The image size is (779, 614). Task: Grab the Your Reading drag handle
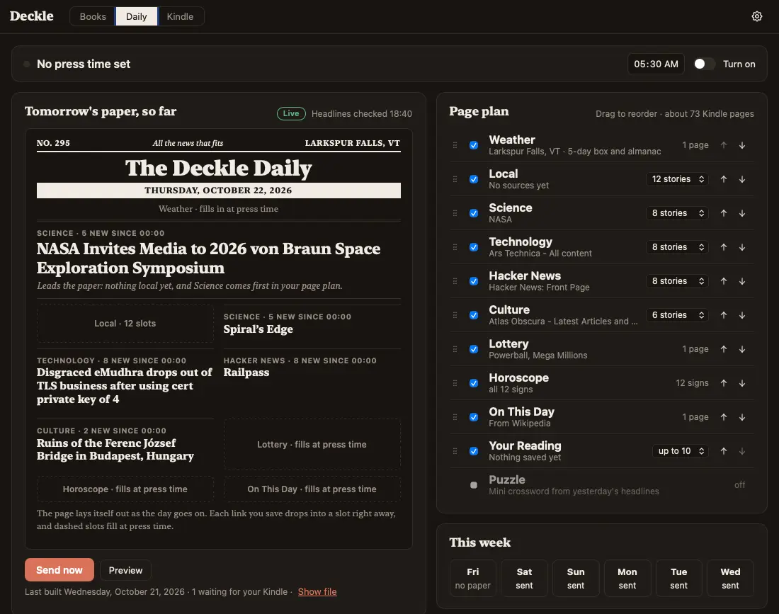[x=455, y=451]
